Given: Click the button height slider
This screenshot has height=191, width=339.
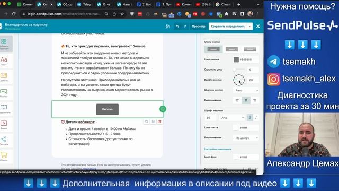Looking at the screenshot, I should click(239, 80).
